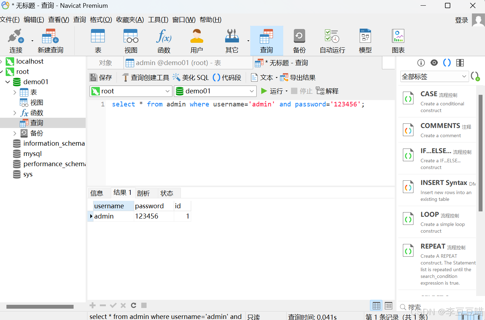Click the 解释 explain query icon
485x320 pixels.
327,91
